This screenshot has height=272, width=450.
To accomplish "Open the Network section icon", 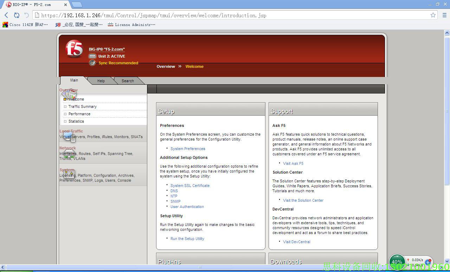I will 69,154.
